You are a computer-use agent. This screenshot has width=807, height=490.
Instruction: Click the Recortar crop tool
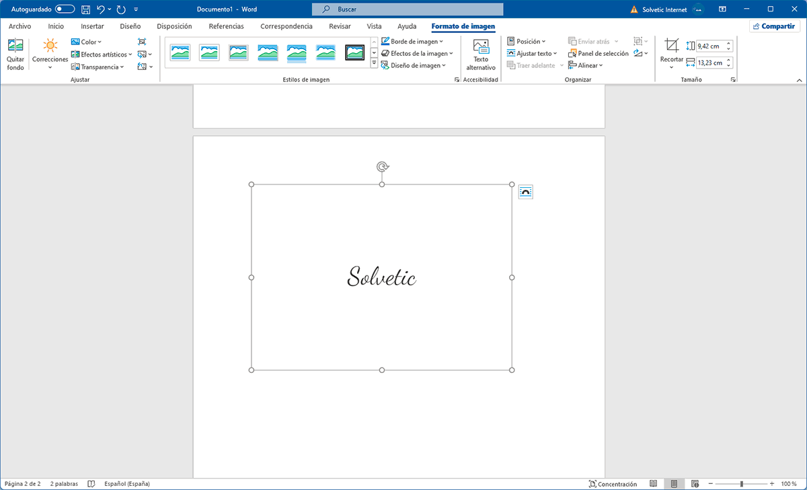pyautogui.click(x=671, y=46)
